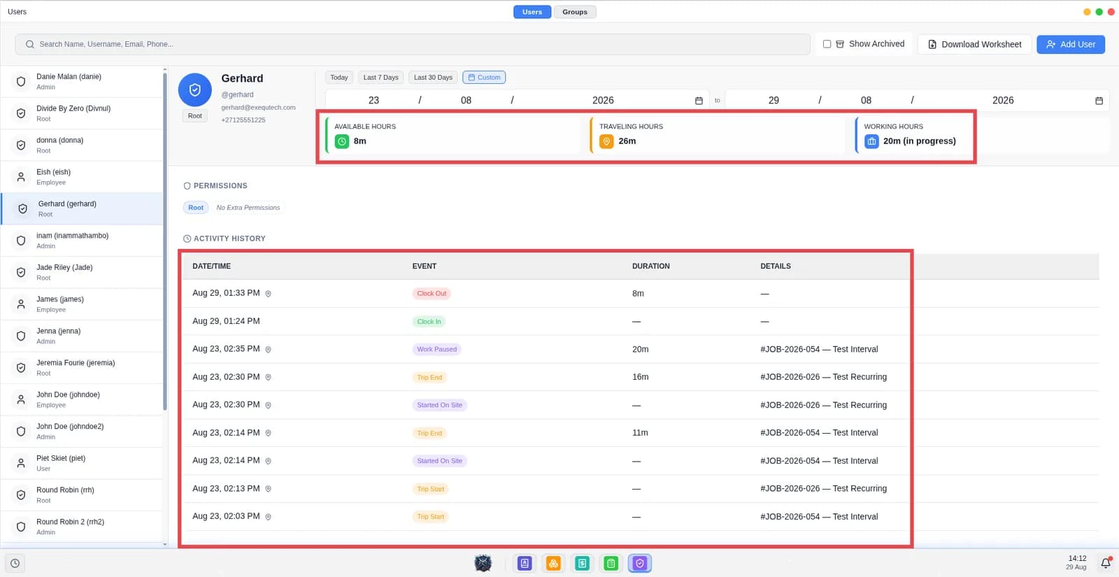Click the green Available Hours clock icon
This screenshot has height=577, width=1119.
342,141
